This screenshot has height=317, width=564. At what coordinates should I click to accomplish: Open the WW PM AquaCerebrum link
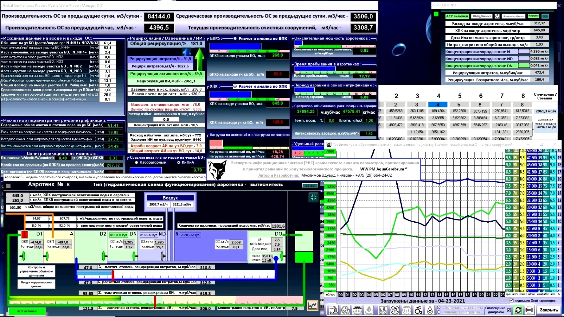(383, 169)
